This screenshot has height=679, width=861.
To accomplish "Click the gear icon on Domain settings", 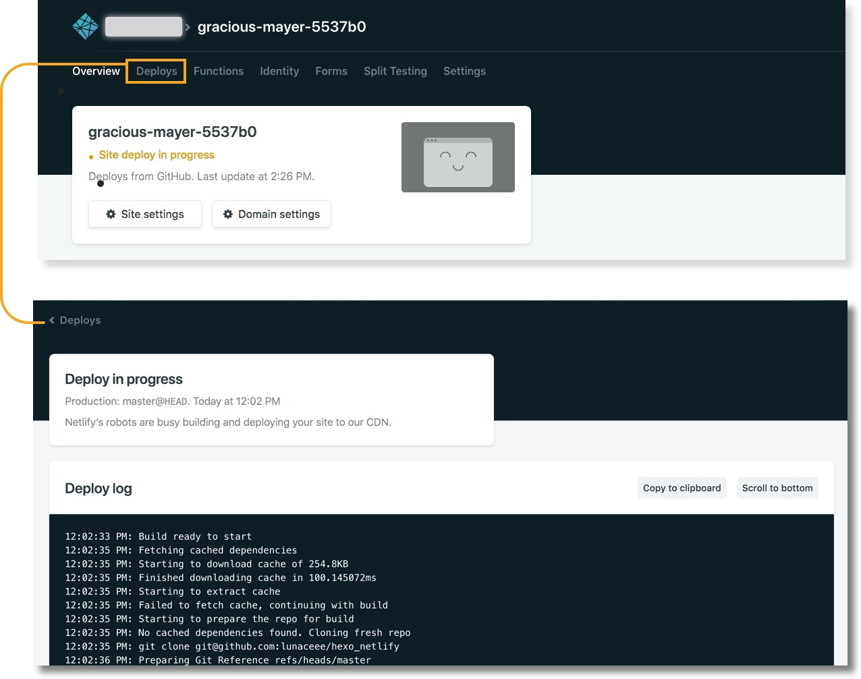I will [x=227, y=214].
